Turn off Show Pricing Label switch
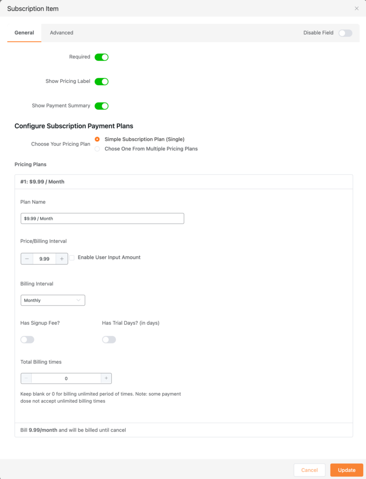 pos(101,81)
